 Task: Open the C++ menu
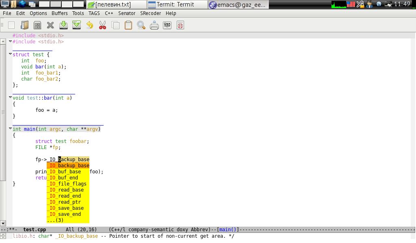point(109,13)
